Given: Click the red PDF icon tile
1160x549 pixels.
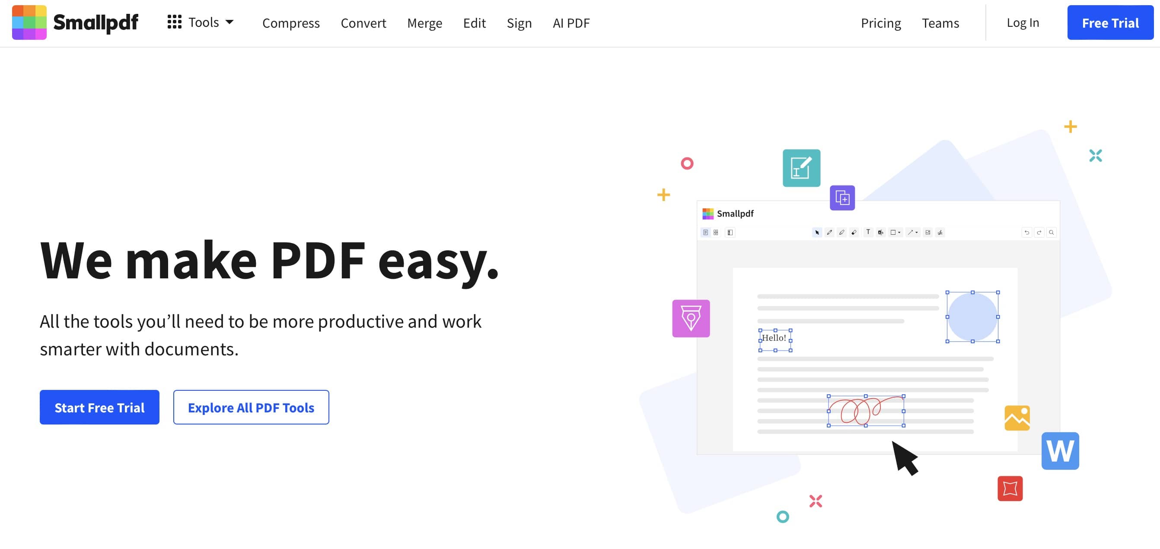Looking at the screenshot, I should tap(1010, 488).
